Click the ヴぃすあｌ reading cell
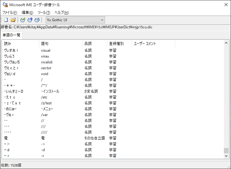The image size is (231, 169). point(11,50)
